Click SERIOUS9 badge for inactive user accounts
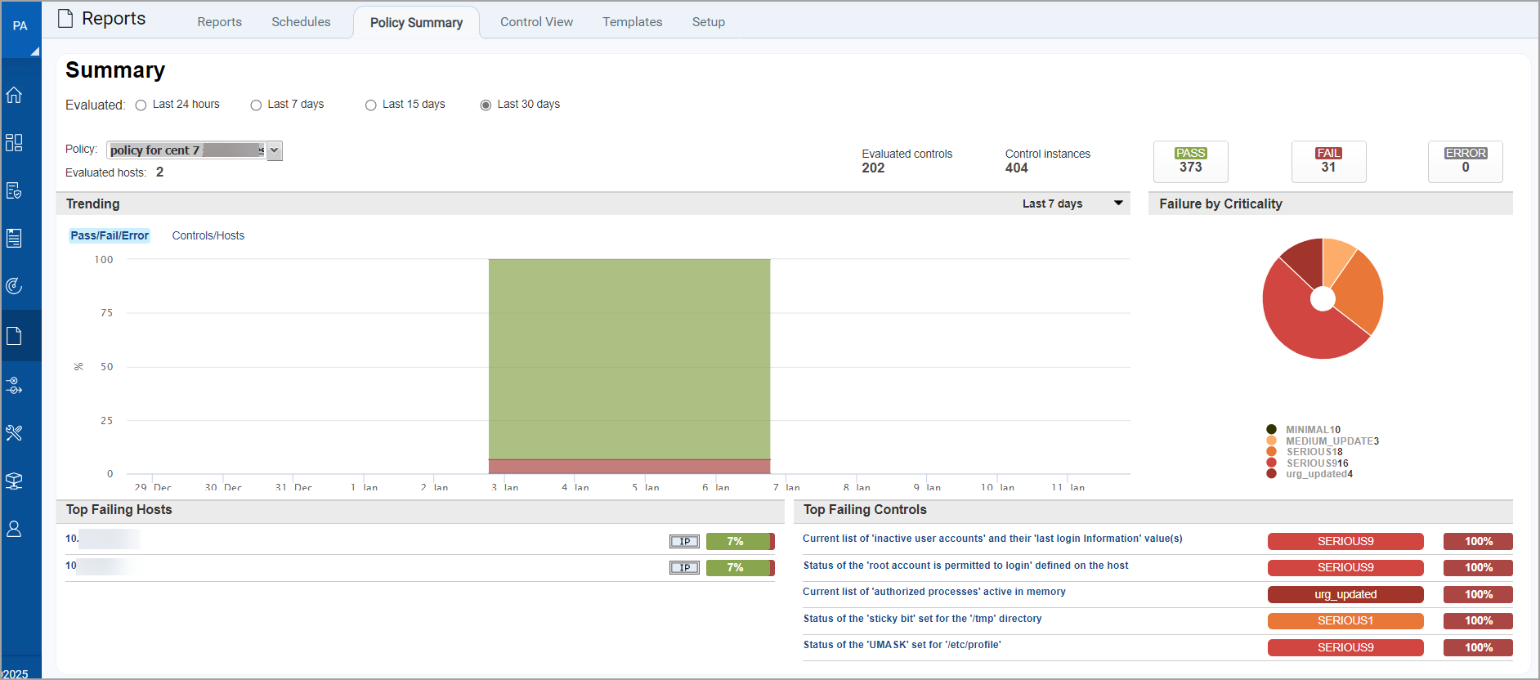This screenshot has width=1540, height=680. click(x=1345, y=541)
